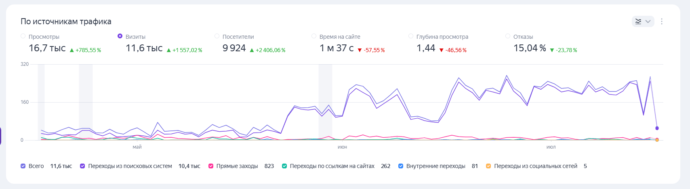Click the 15,04 % bounce value
The width and height of the screenshot is (690, 189).
coord(530,48)
